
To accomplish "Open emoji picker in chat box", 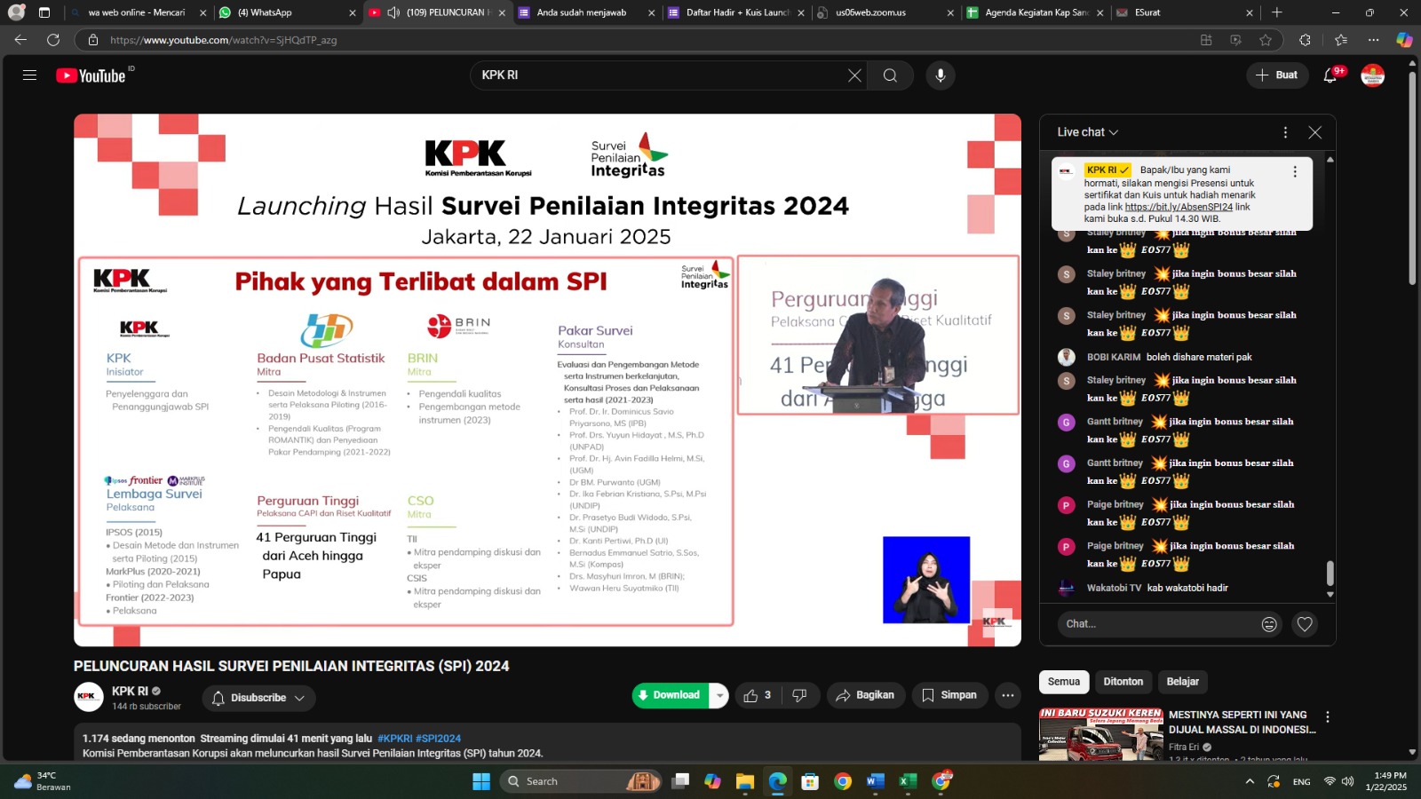I will click(1269, 624).
